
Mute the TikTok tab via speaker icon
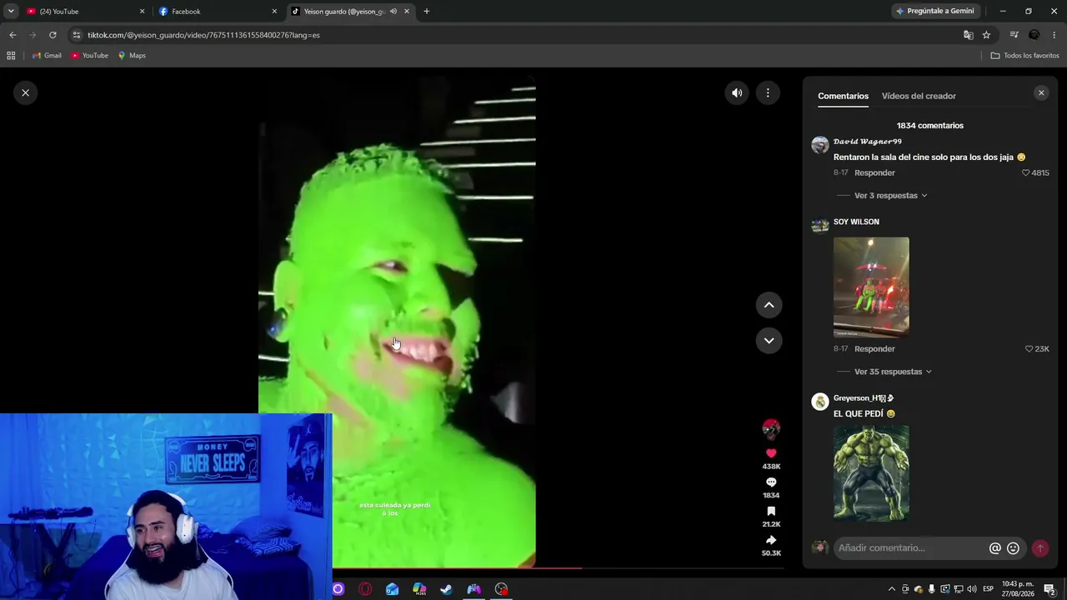click(393, 12)
